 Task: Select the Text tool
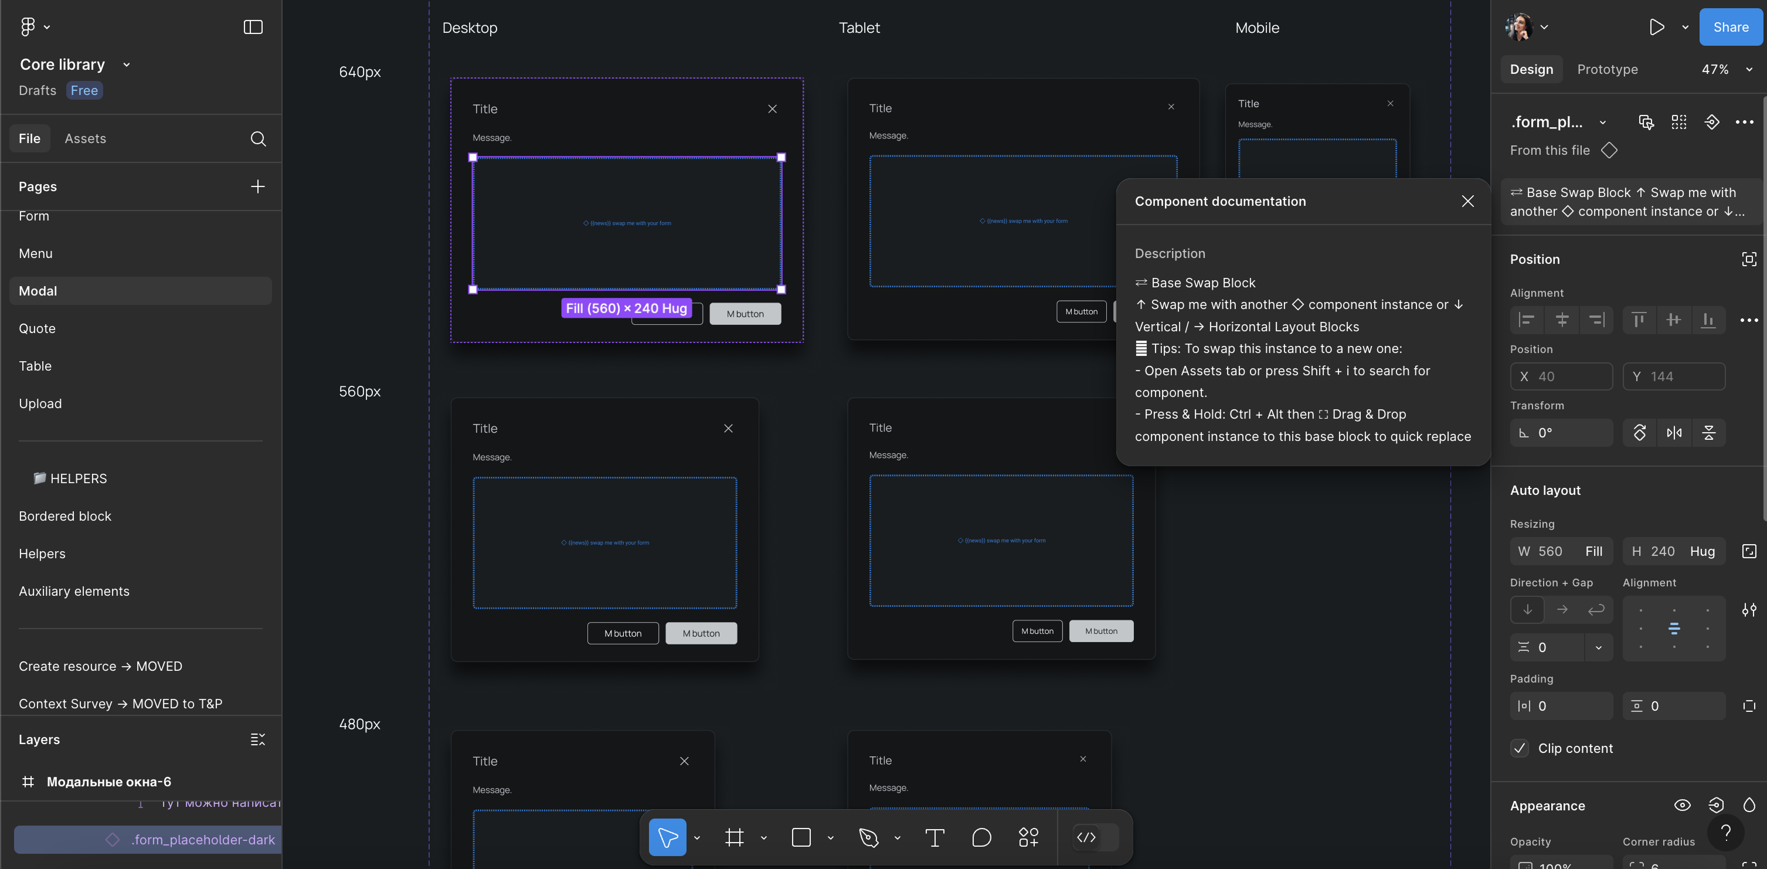click(x=935, y=837)
